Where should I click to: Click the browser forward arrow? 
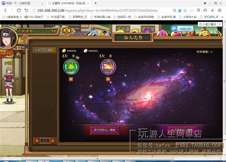click(x=12, y=10)
